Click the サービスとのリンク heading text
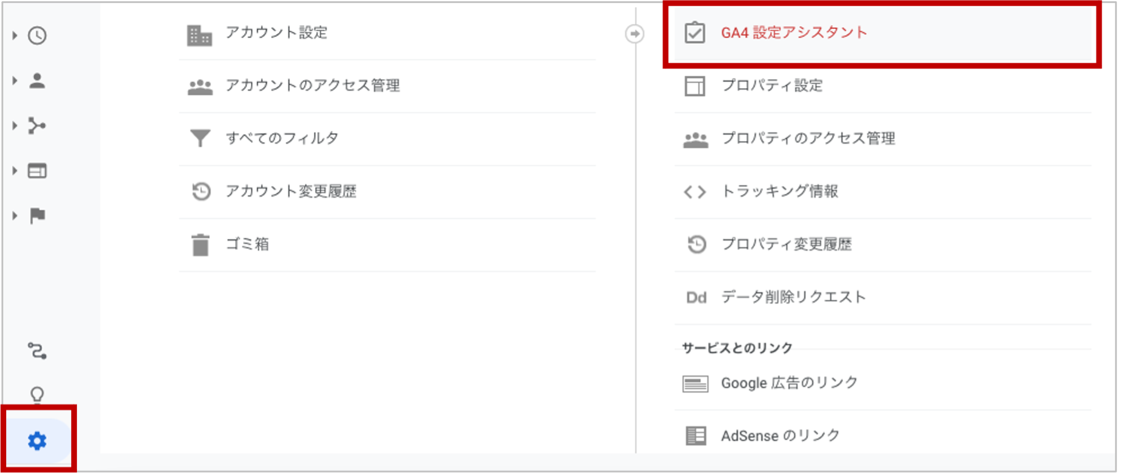The width and height of the screenshot is (1121, 475). click(737, 347)
